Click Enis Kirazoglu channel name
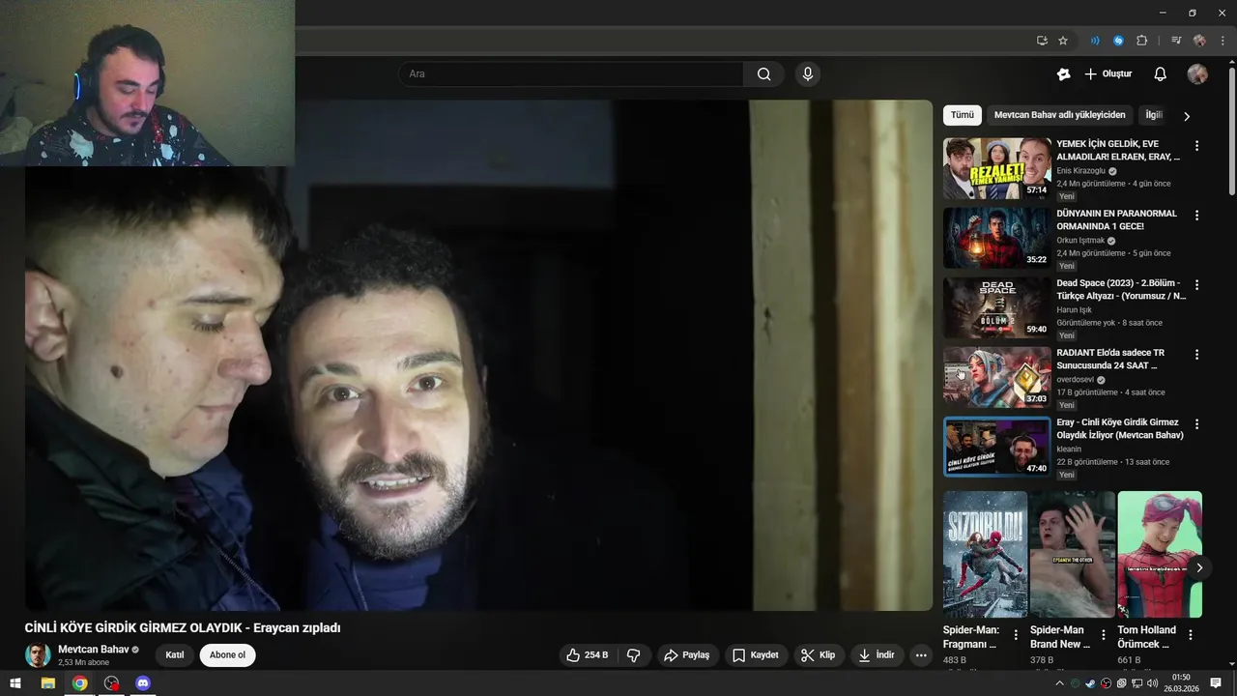 (x=1080, y=171)
